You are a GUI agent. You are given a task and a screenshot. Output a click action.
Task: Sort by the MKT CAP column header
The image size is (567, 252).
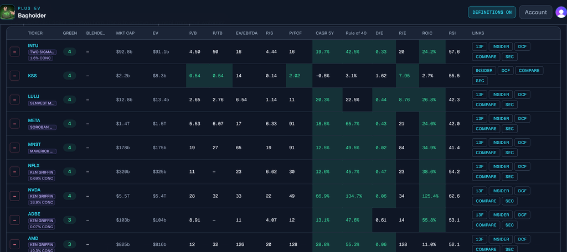click(125, 33)
